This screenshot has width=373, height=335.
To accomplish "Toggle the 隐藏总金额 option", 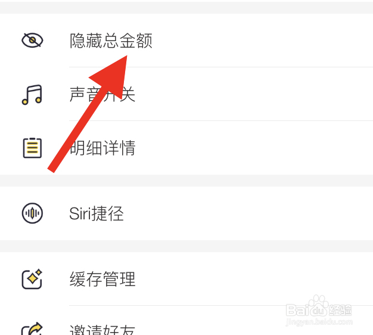I will [186, 41].
